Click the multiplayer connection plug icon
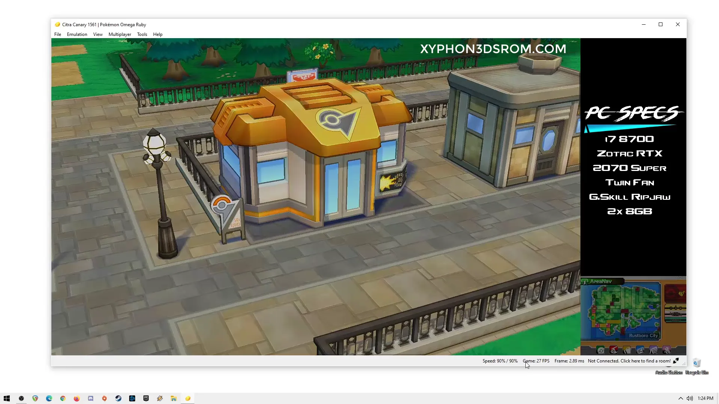This screenshot has height=404, width=719. (x=676, y=361)
